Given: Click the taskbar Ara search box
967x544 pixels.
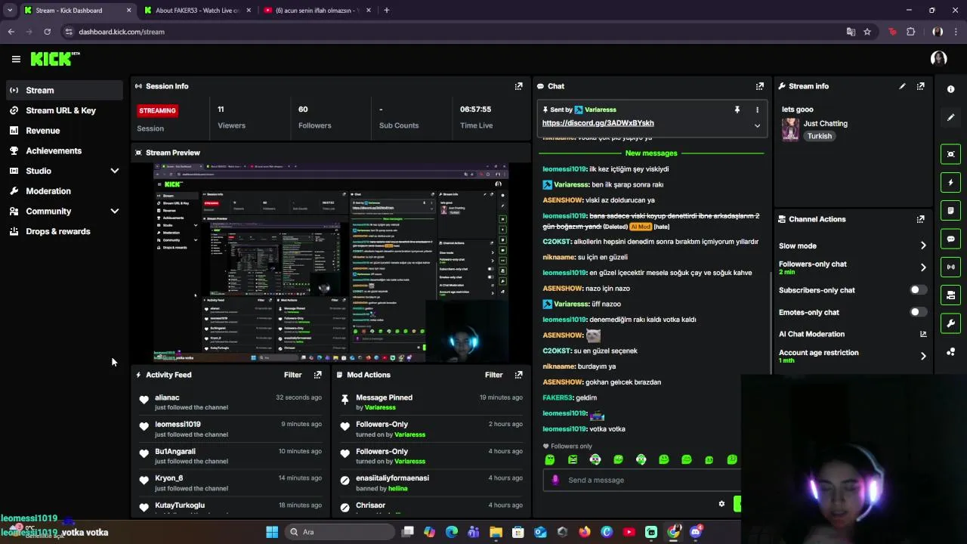Looking at the screenshot, I should tap(340, 532).
